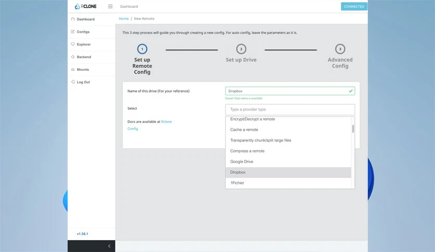This screenshot has width=435, height=252.
Task: Click the Log Out icon
Action: tap(73, 82)
